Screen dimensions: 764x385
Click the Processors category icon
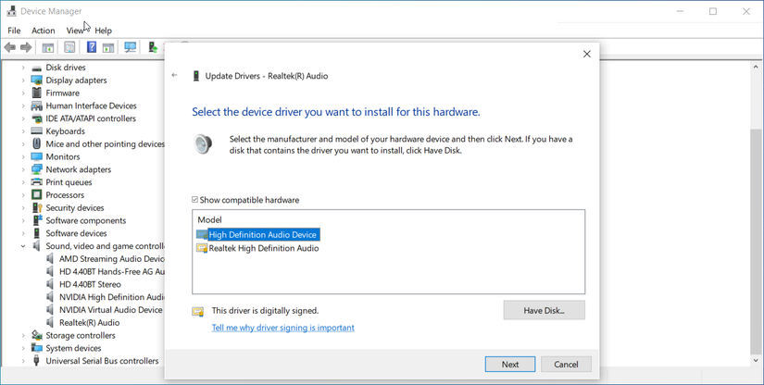click(x=36, y=195)
